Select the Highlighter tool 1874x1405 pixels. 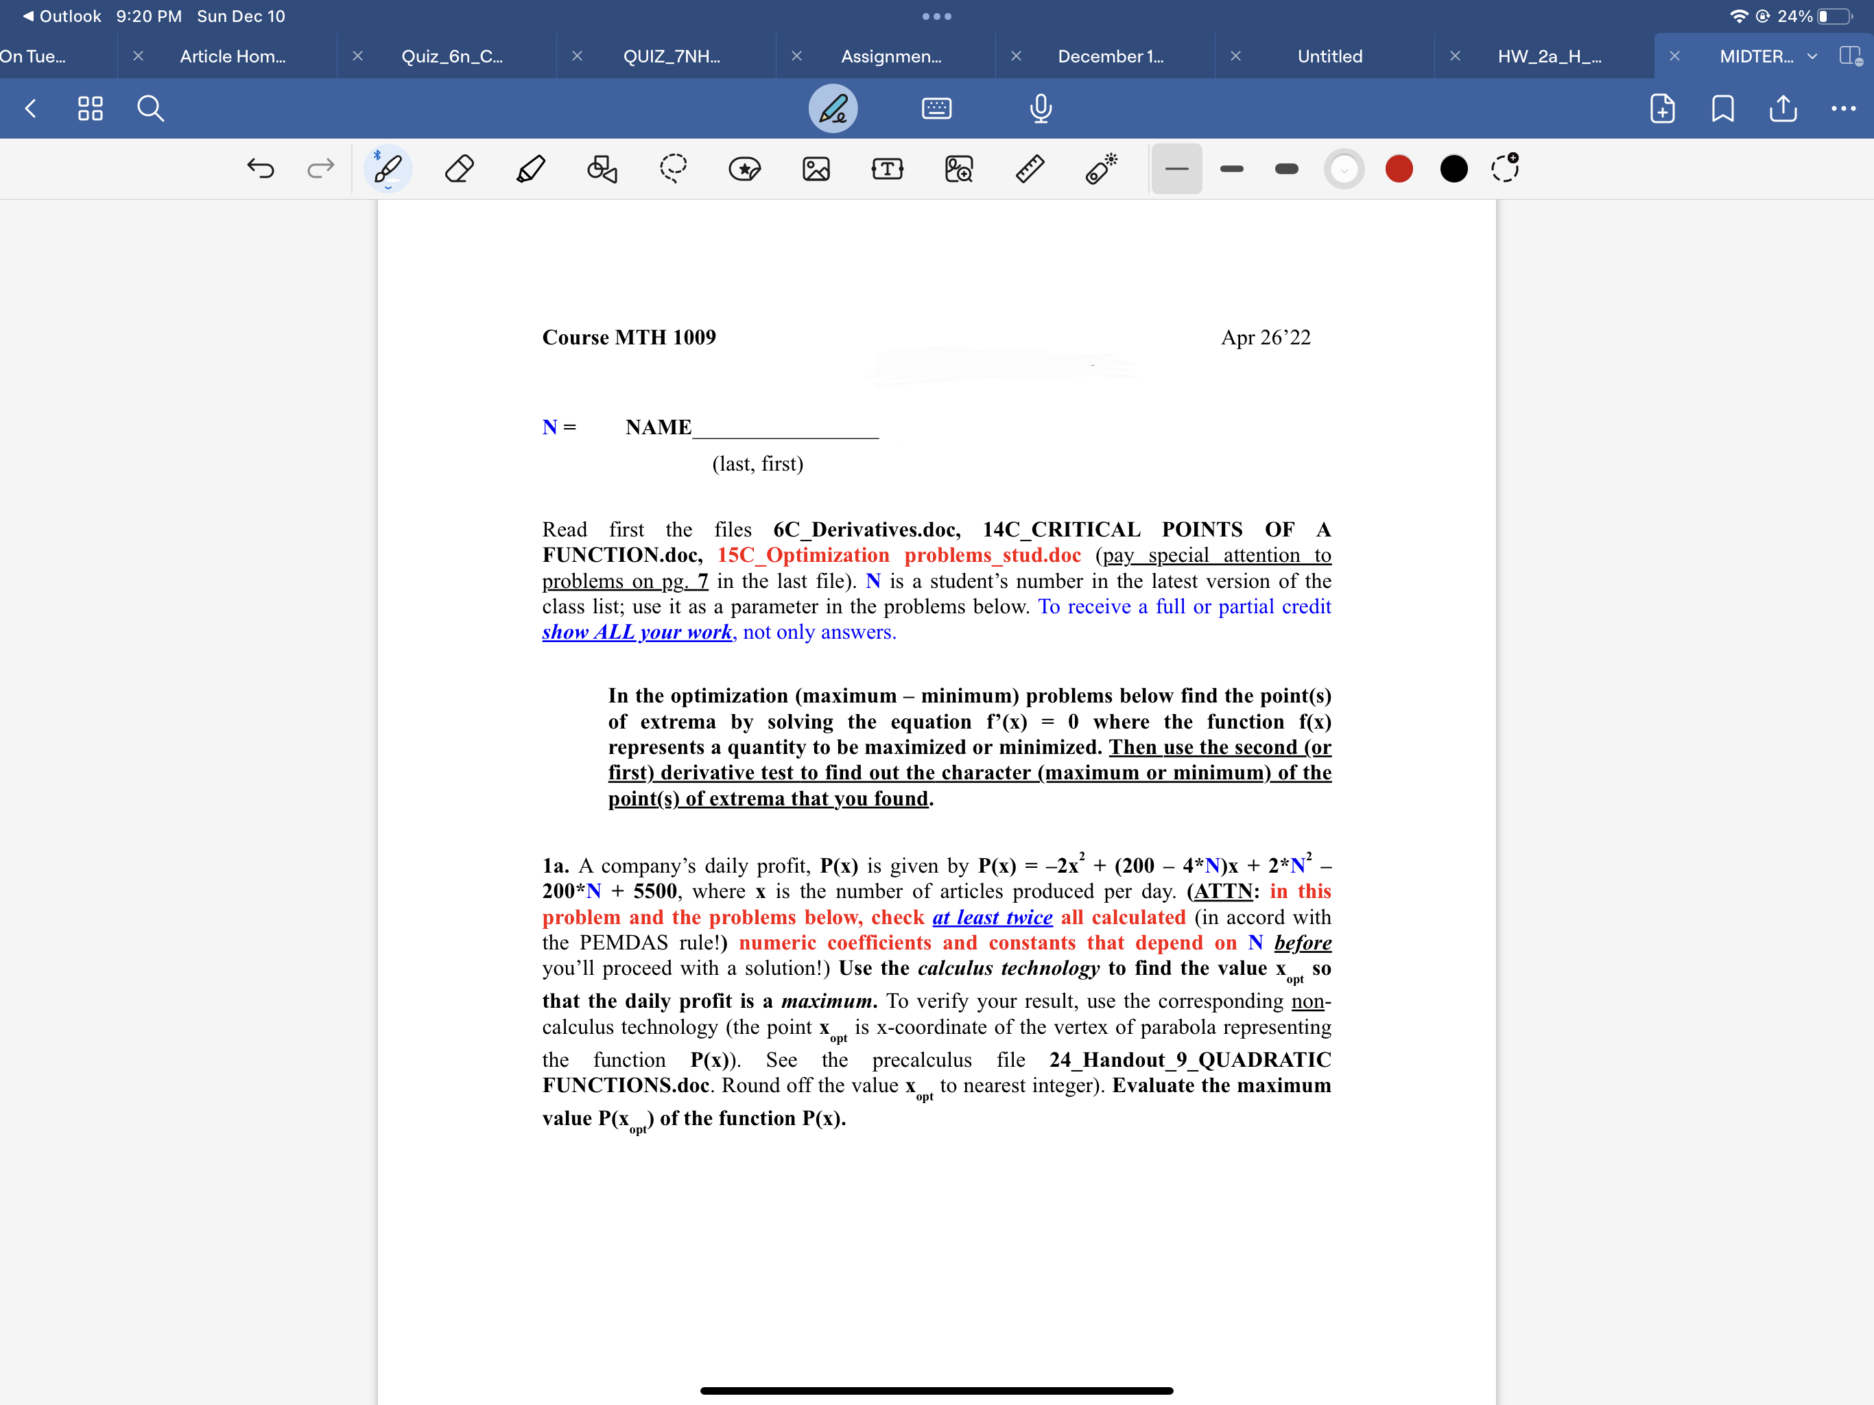[530, 169]
